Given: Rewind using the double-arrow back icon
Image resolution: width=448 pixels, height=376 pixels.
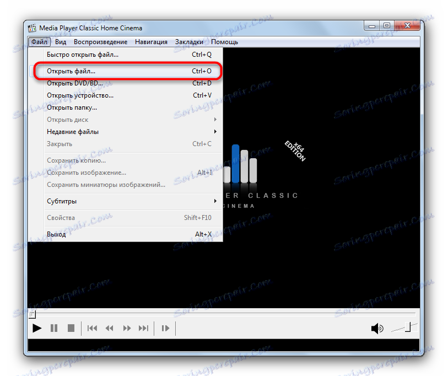Looking at the screenshot, I should click(109, 328).
